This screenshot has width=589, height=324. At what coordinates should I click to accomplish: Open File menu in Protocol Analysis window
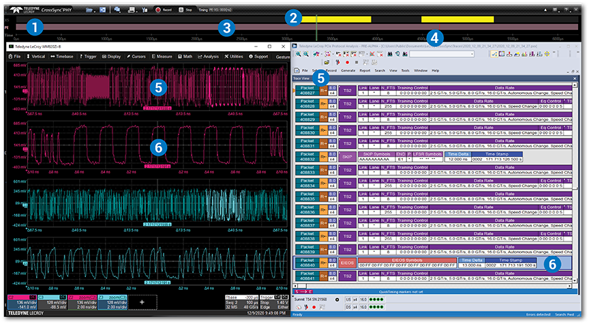(305, 71)
